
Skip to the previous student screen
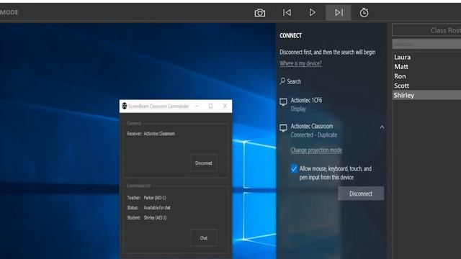click(287, 13)
